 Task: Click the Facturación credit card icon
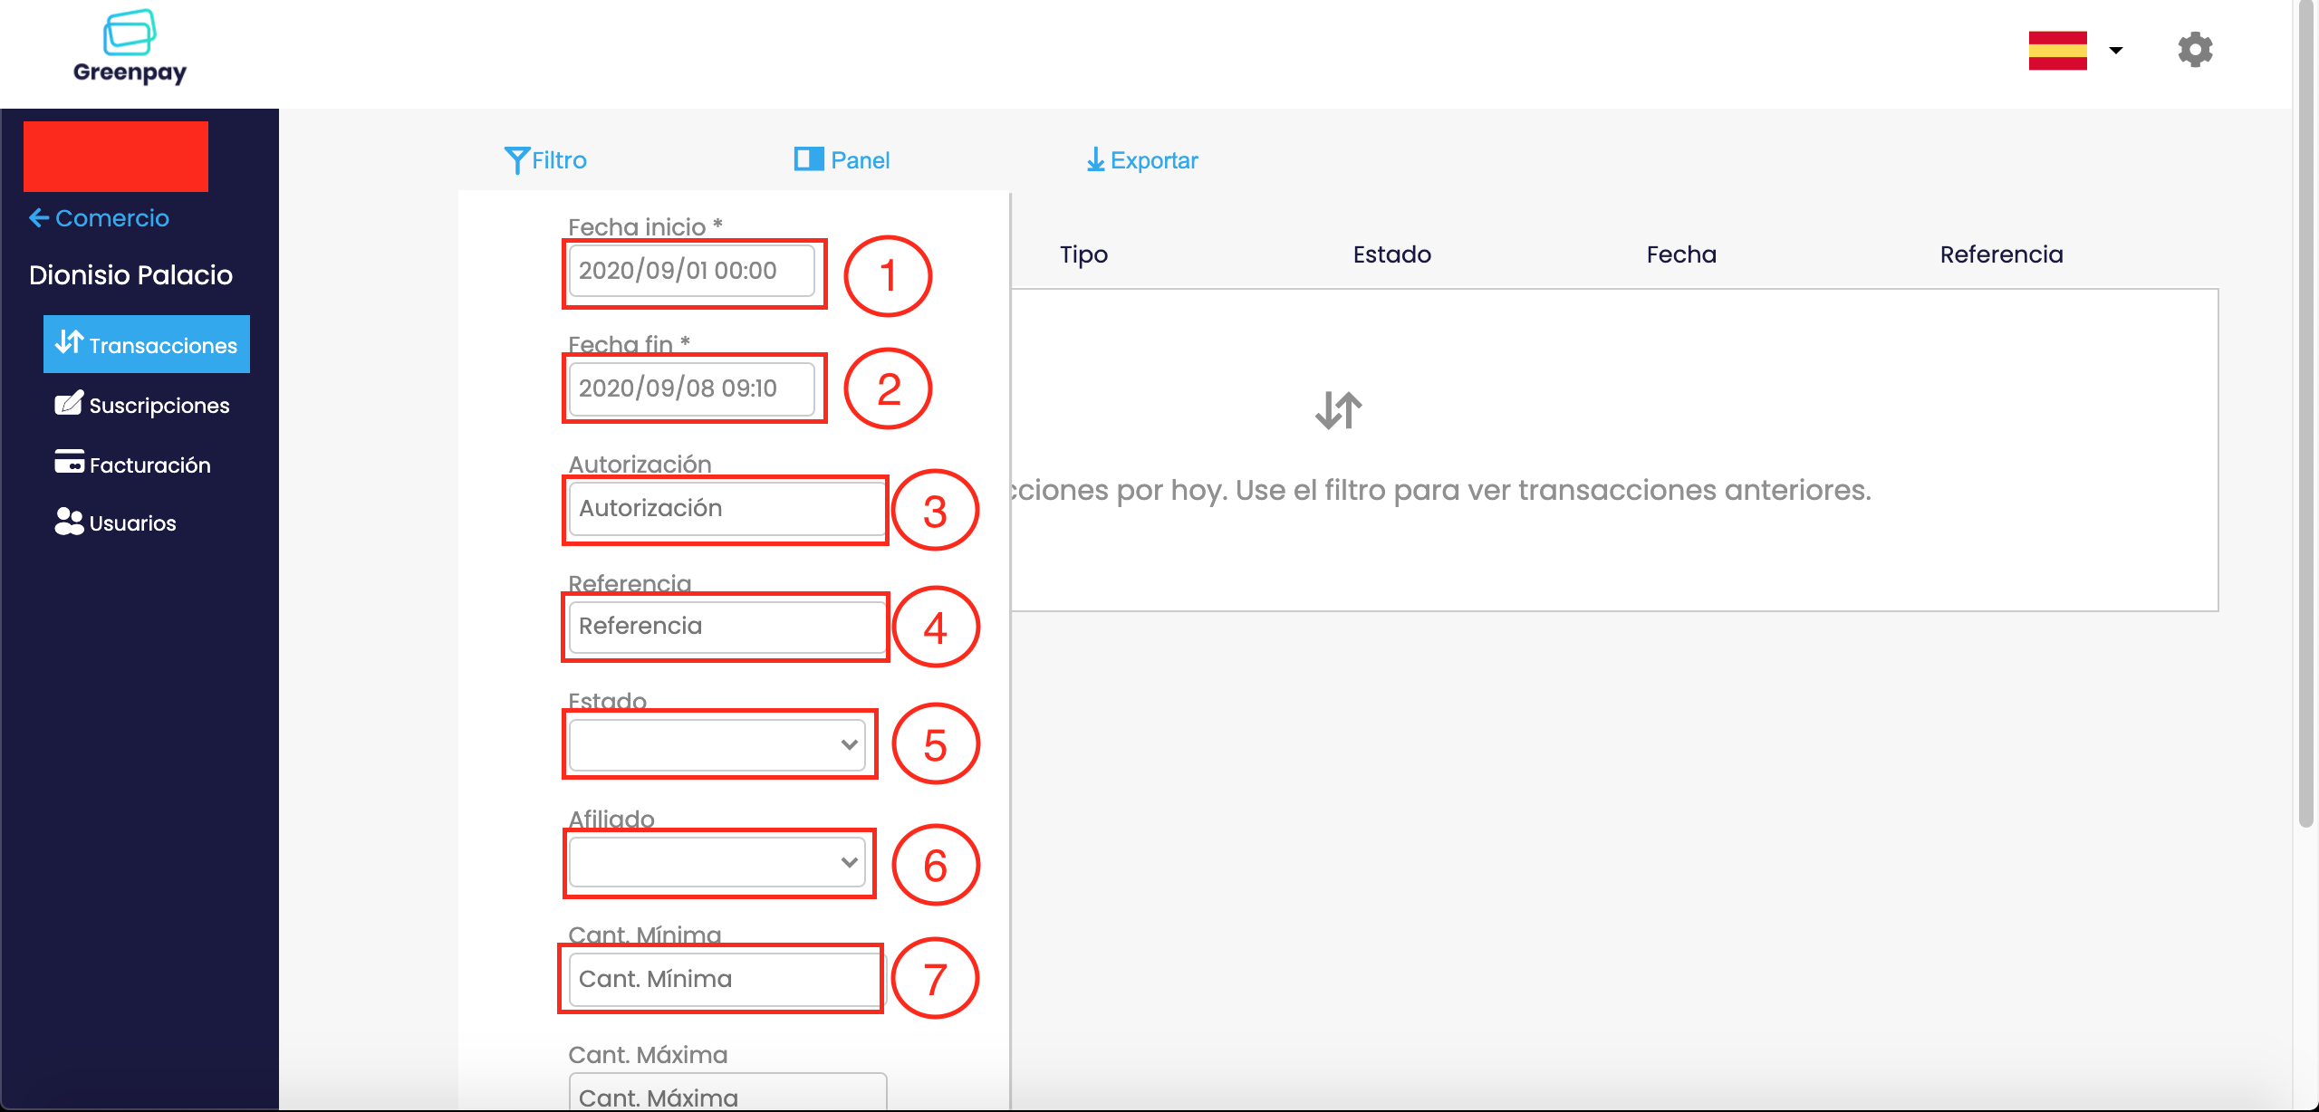[x=69, y=462]
